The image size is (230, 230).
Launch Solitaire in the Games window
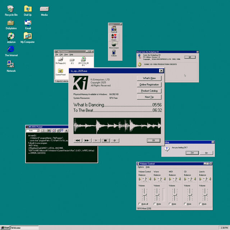(114, 53)
